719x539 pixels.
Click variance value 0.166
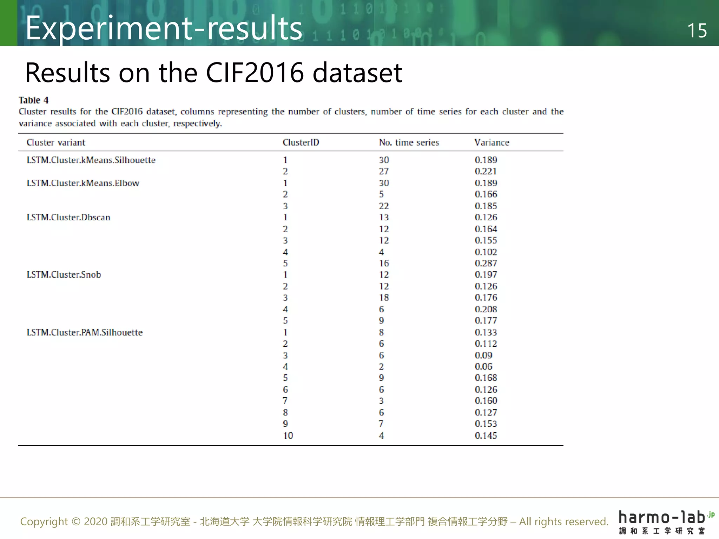[486, 194]
